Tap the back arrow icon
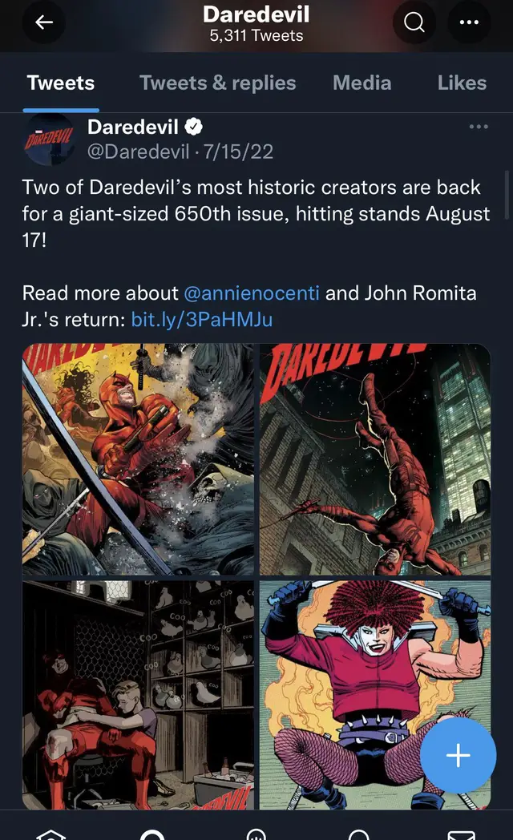 click(x=44, y=22)
